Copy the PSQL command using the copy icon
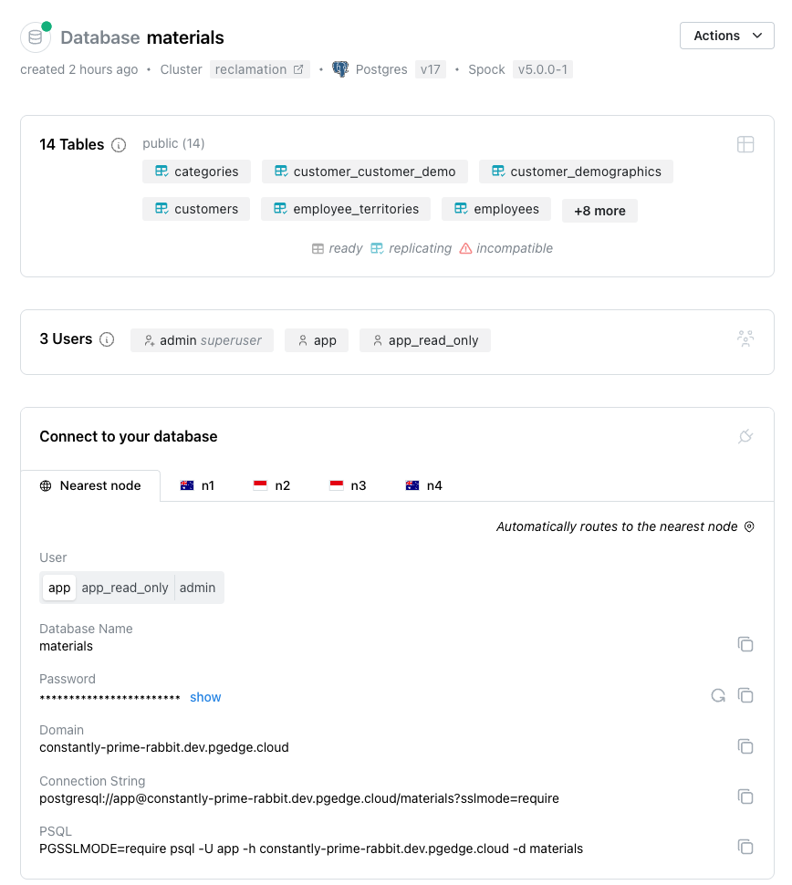 click(x=745, y=847)
